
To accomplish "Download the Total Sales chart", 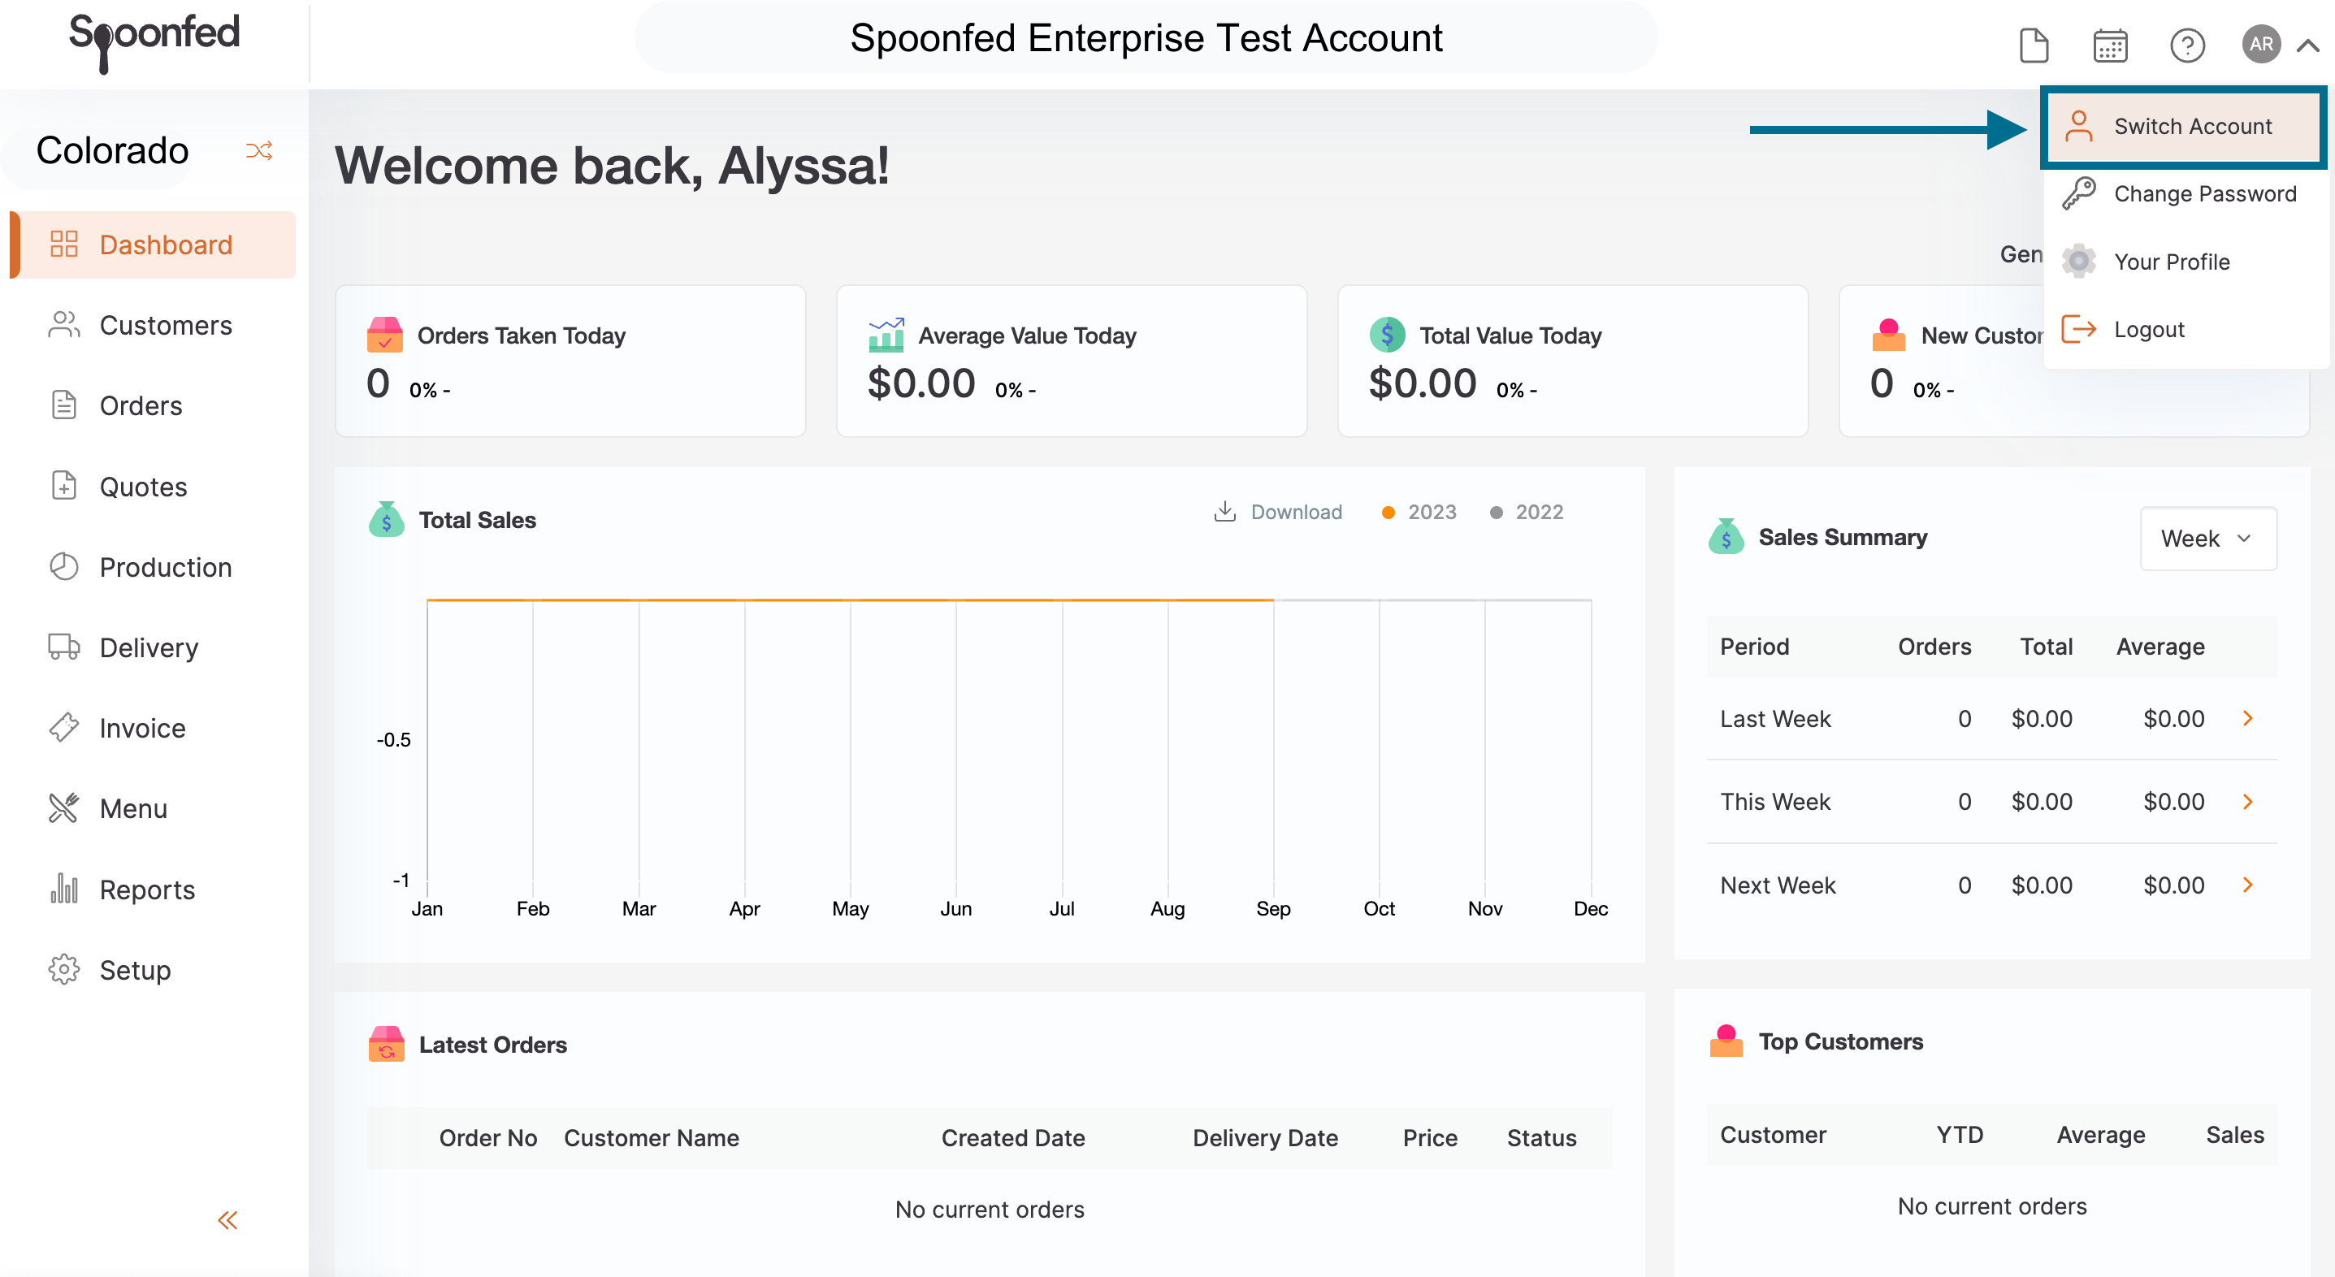I will pyautogui.click(x=1277, y=511).
